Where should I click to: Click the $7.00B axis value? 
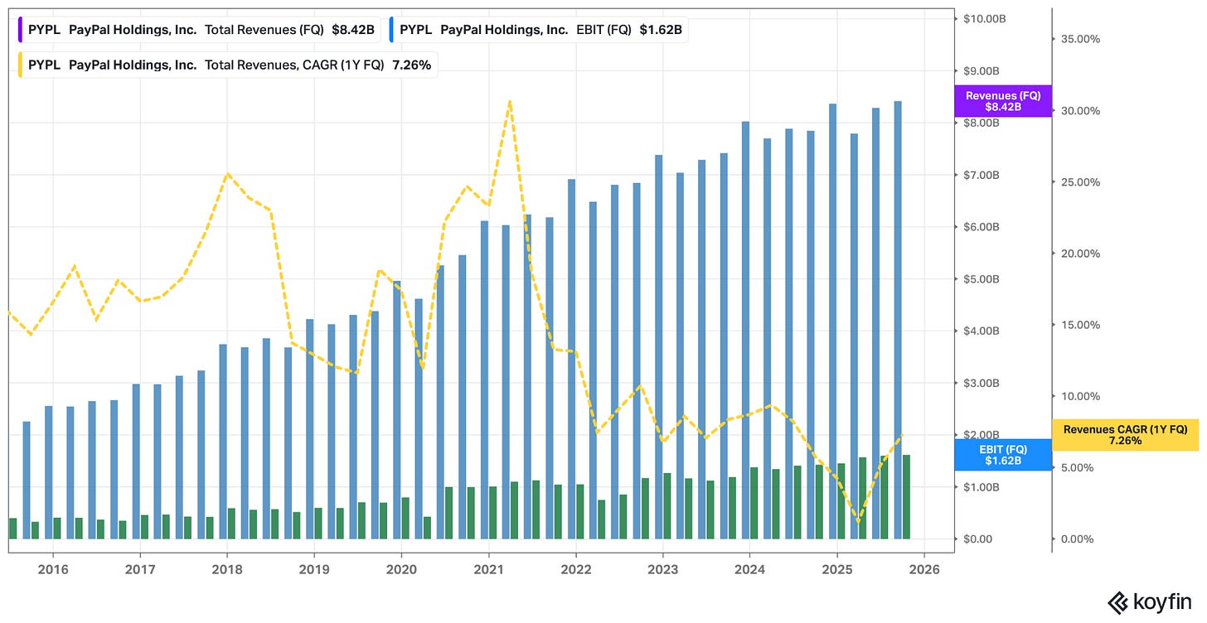983,175
